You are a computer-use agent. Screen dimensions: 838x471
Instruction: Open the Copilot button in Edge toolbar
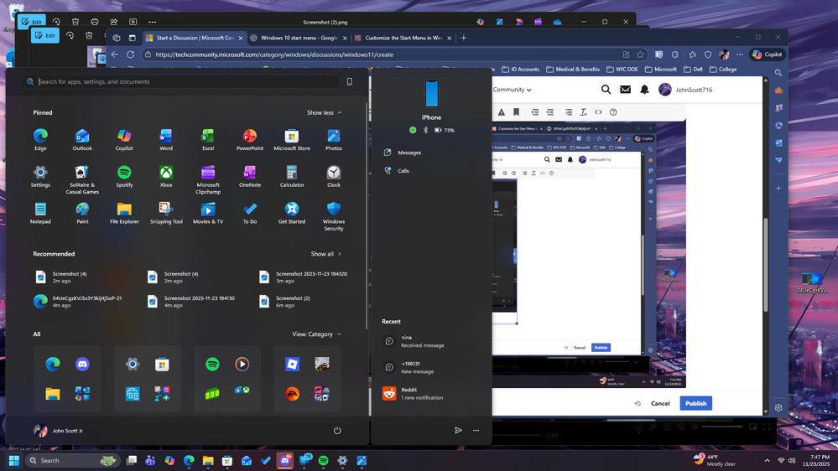[x=768, y=54]
